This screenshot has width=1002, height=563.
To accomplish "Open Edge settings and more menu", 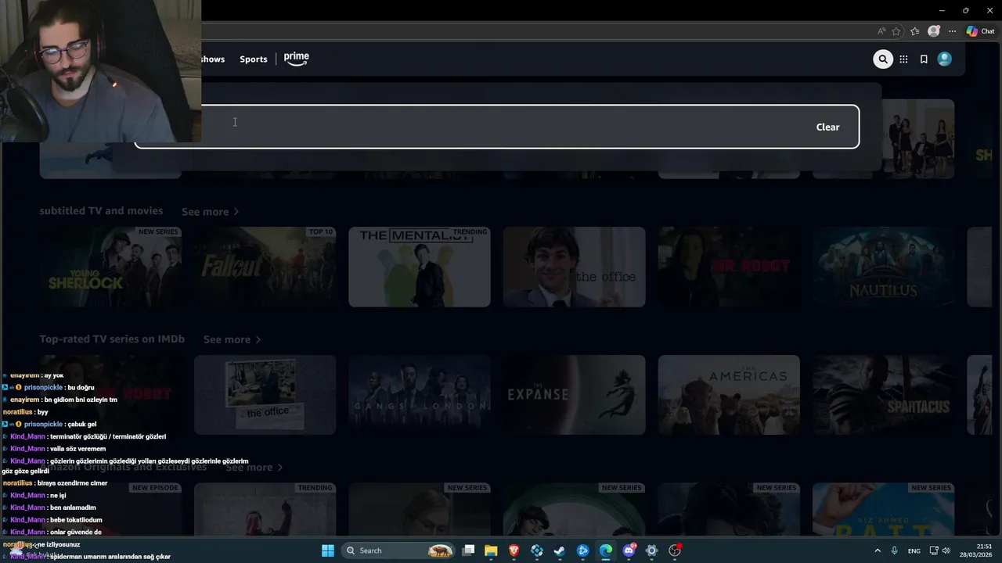I will (x=952, y=31).
